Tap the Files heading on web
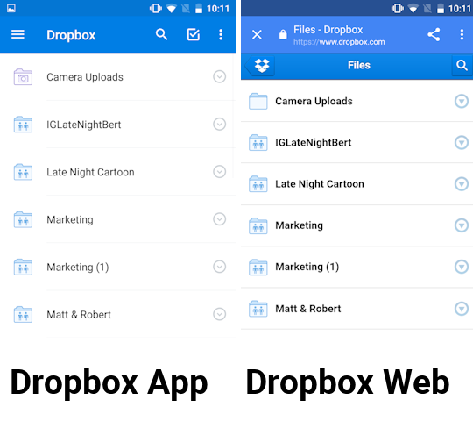 (x=358, y=65)
